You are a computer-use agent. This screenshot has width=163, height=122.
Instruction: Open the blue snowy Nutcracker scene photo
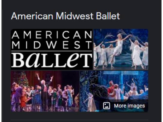[x=114, y=91]
